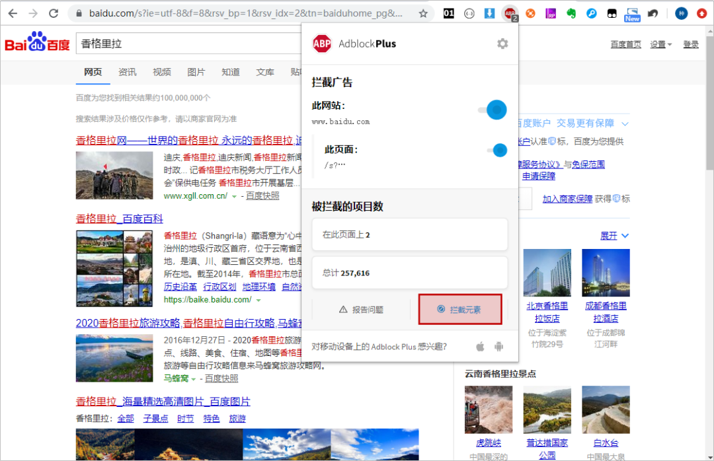Click the search box containing 香格里拉
This screenshot has height=461, width=714.
click(x=189, y=44)
